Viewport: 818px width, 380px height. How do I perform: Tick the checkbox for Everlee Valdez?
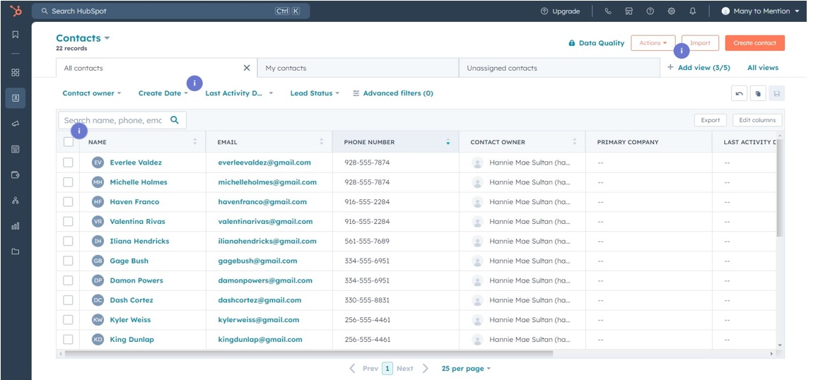click(68, 162)
